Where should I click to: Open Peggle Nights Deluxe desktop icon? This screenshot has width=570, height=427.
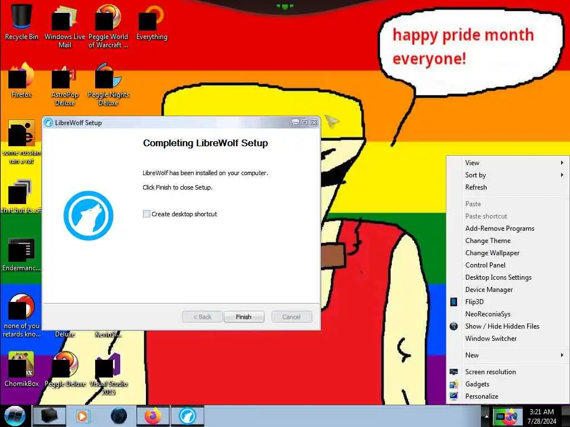tap(109, 85)
